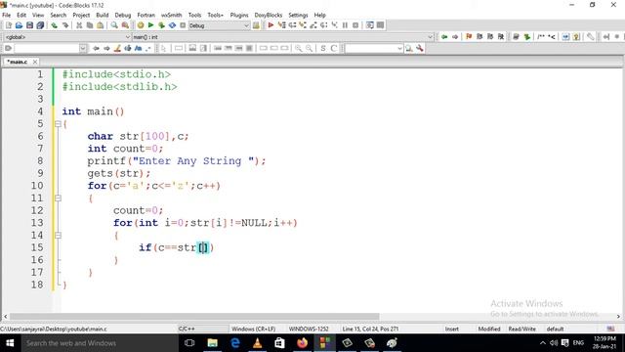Screen dimensions: 625x352
Task: Open settings with the red wrench icon
Action: click(420, 48)
